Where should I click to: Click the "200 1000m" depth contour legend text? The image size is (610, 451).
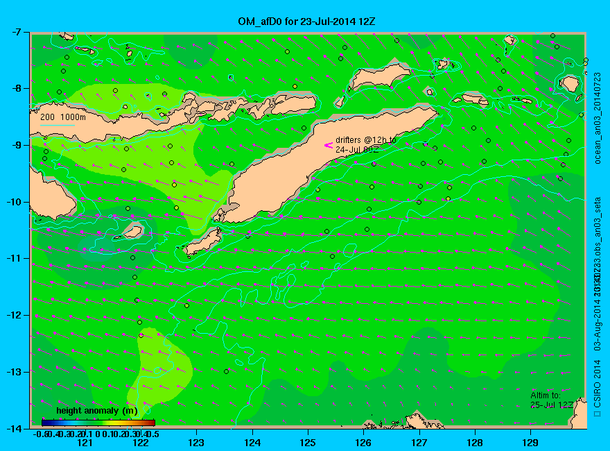[x=63, y=117]
